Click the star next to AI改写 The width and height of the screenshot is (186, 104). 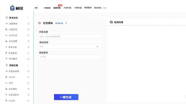click(28, 101)
